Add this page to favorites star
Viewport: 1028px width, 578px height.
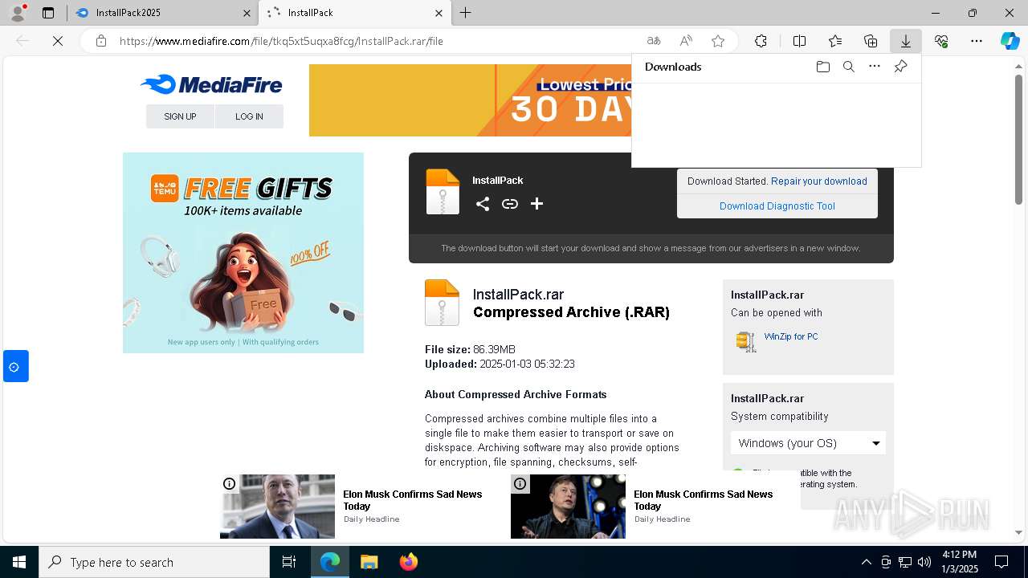(718, 41)
